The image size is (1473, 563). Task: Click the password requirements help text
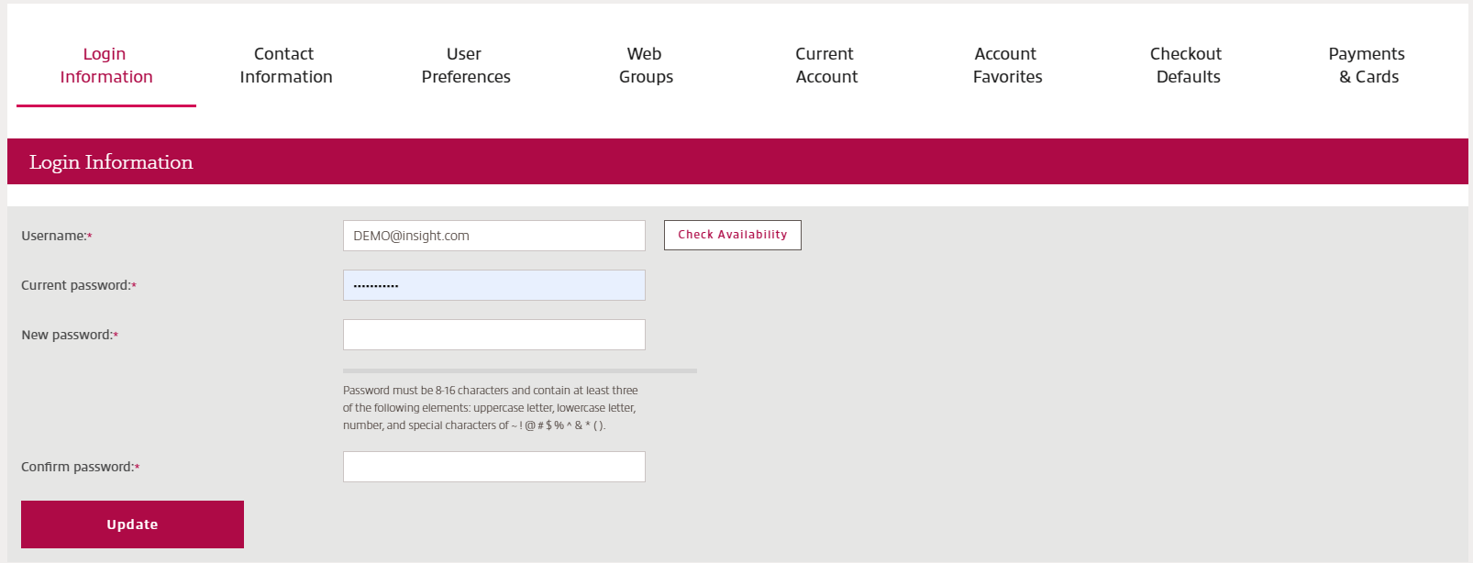[490, 408]
